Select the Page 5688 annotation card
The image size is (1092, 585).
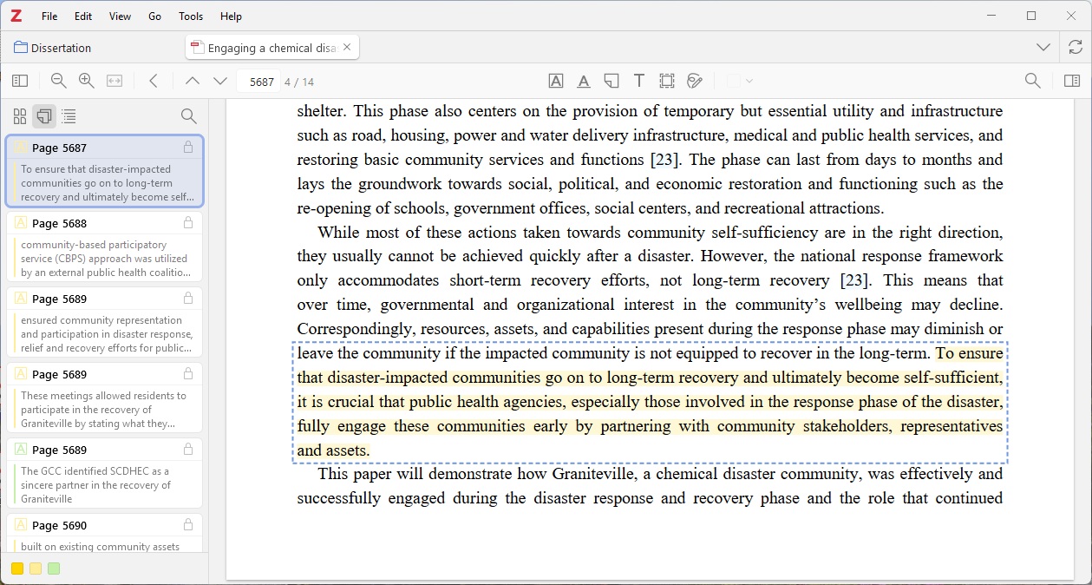click(x=104, y=246)
